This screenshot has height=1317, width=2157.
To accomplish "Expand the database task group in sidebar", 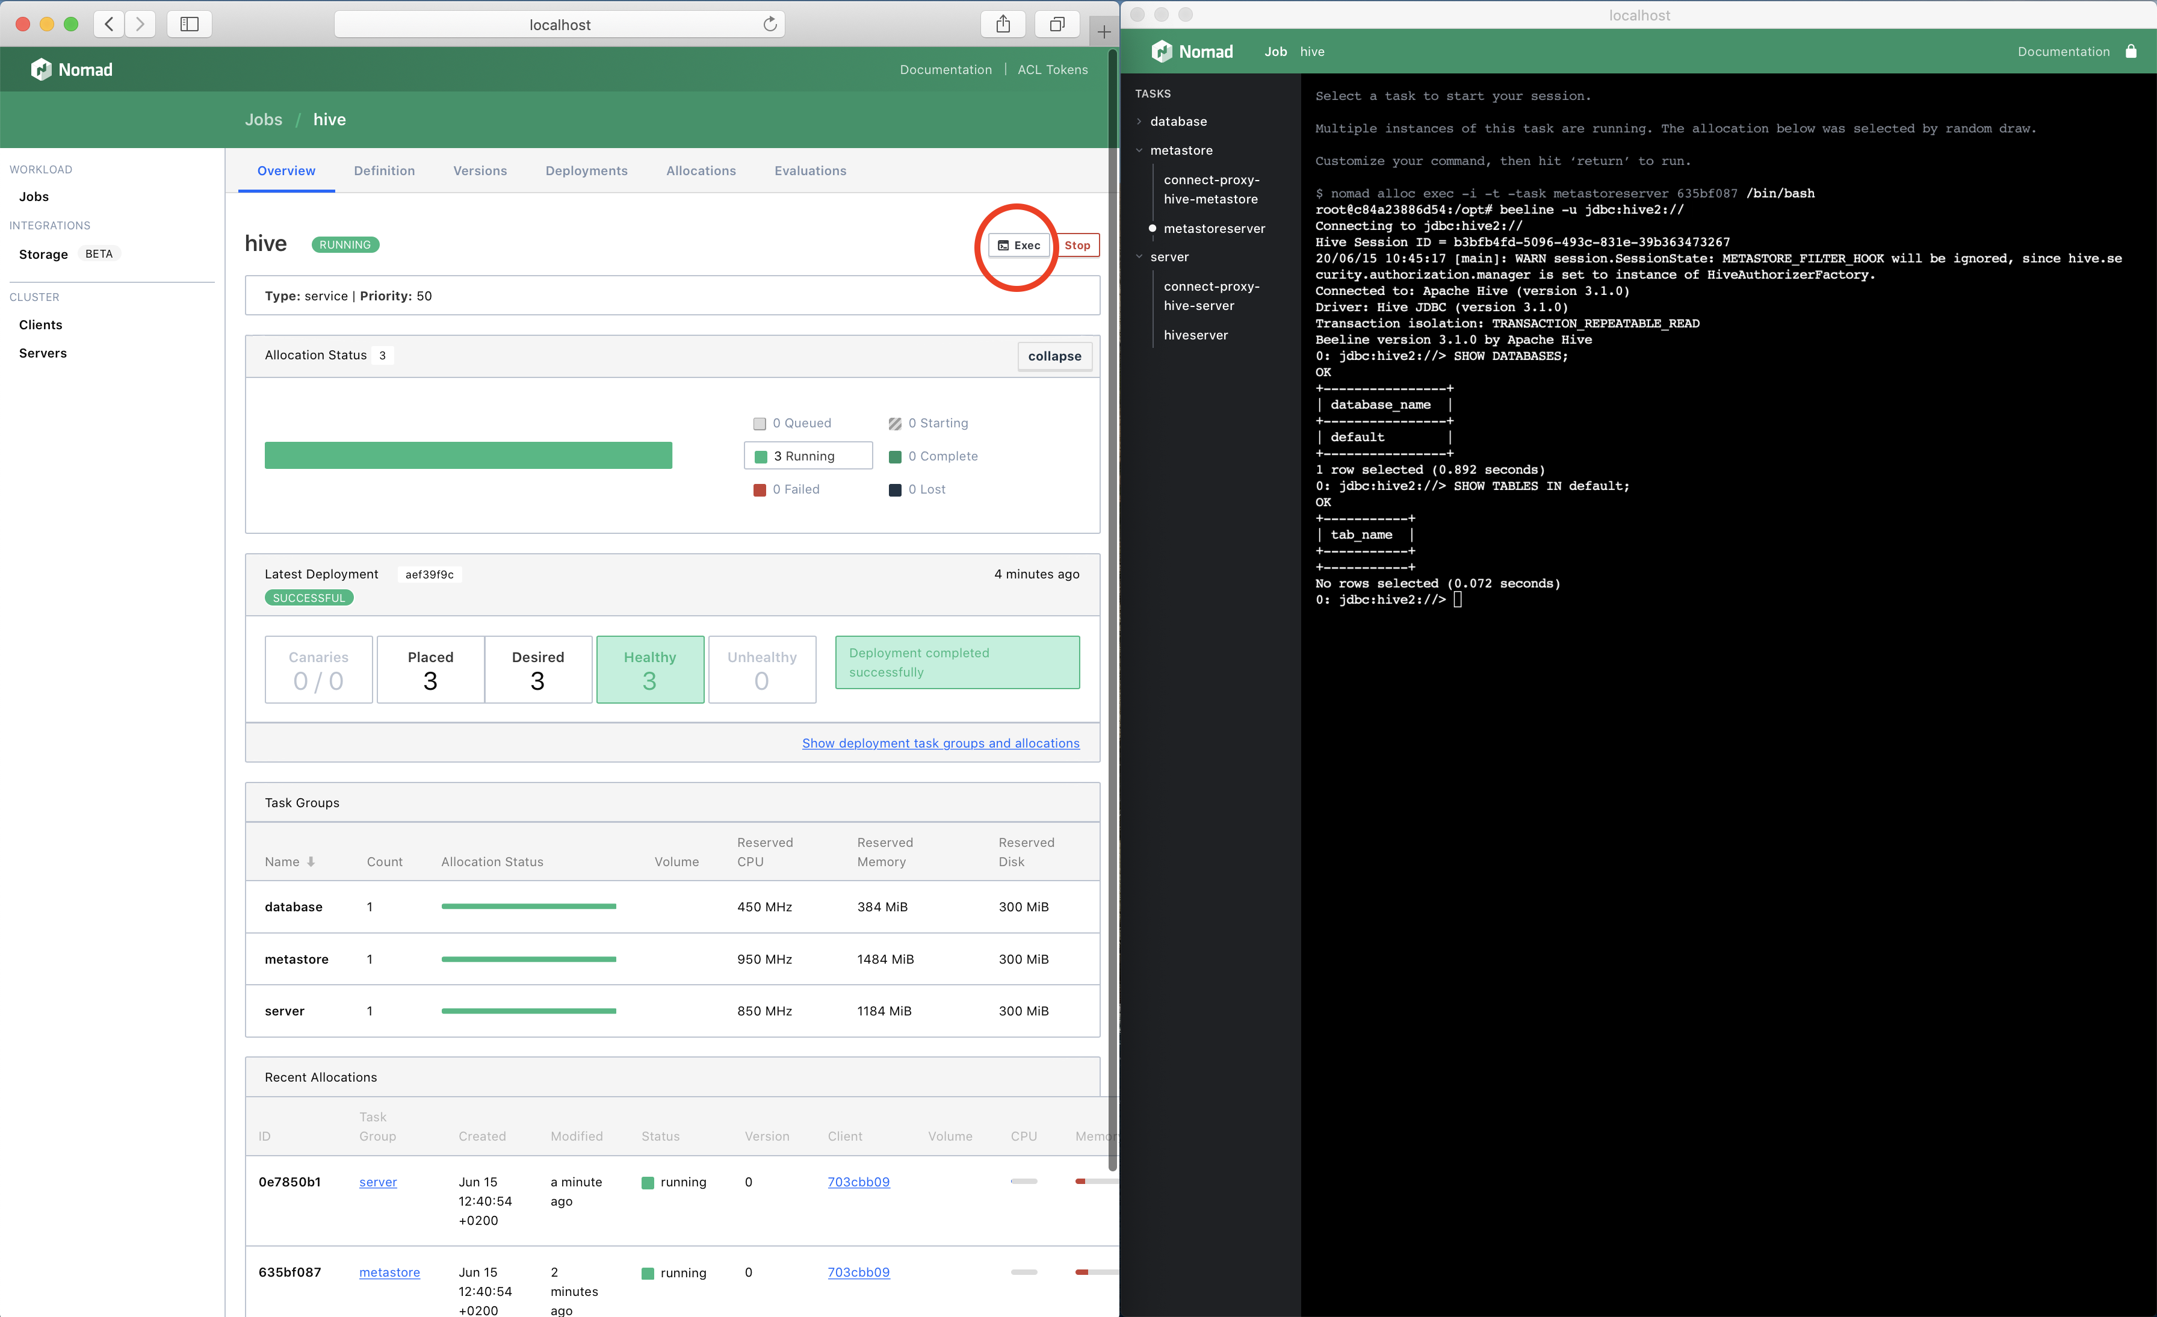I will (x=1140, y=120).
